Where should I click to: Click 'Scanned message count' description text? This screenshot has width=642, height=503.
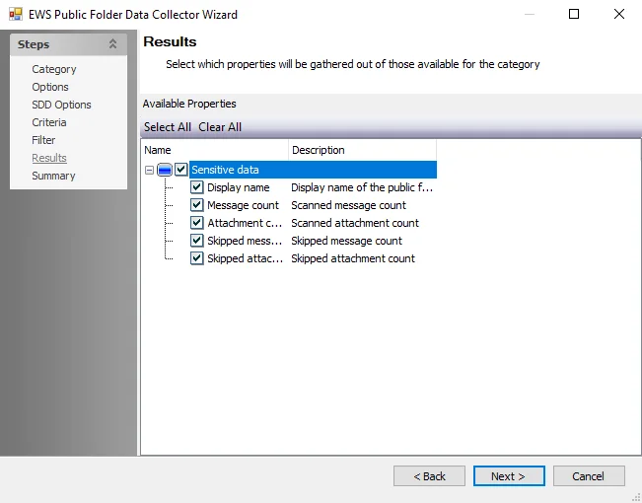click(x=348, y=205)
